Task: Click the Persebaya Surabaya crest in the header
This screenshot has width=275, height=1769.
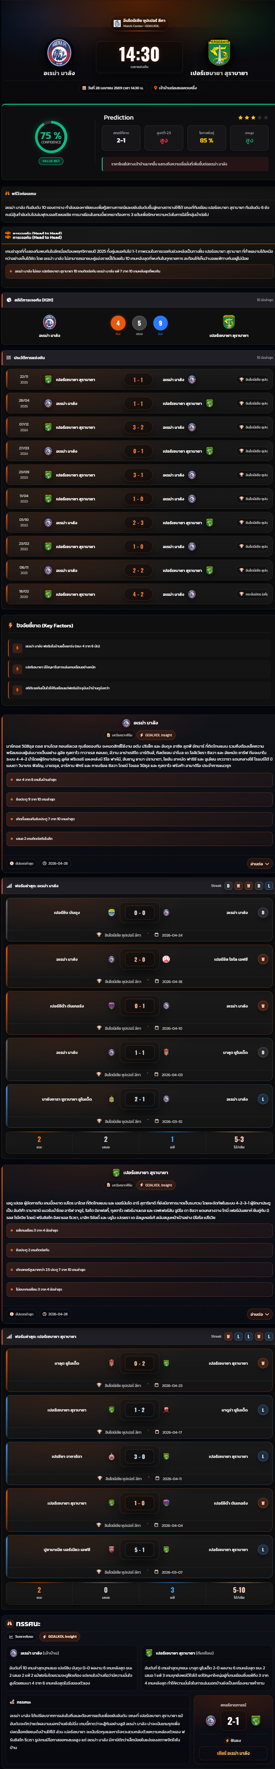Action: point(219,52)
